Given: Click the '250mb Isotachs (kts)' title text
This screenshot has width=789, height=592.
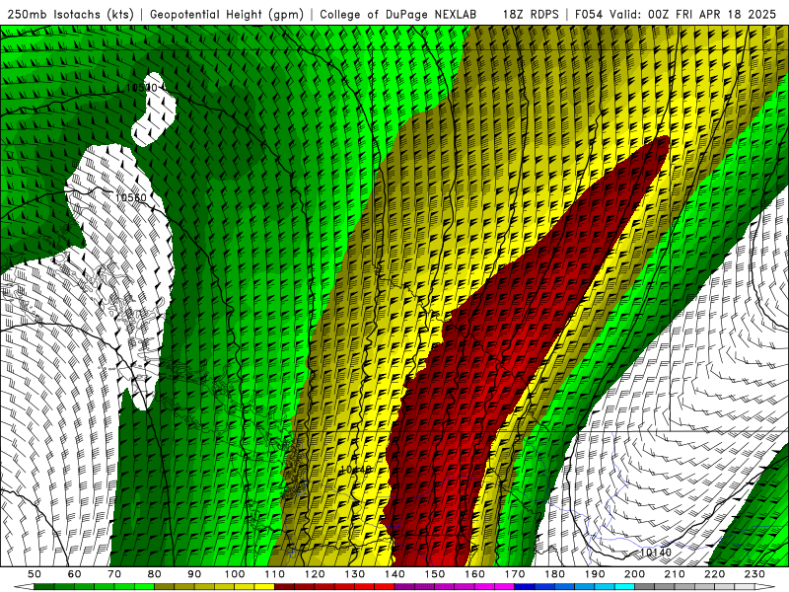Looking at the screenshot, I should 71,15.
